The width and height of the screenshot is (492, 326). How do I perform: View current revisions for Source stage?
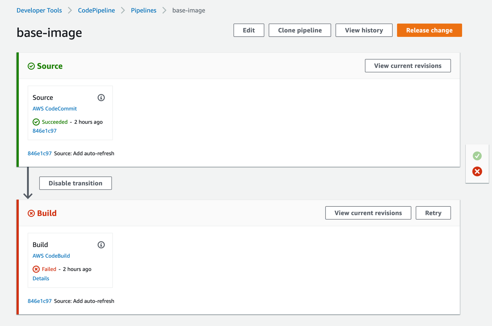pos(408,66)
